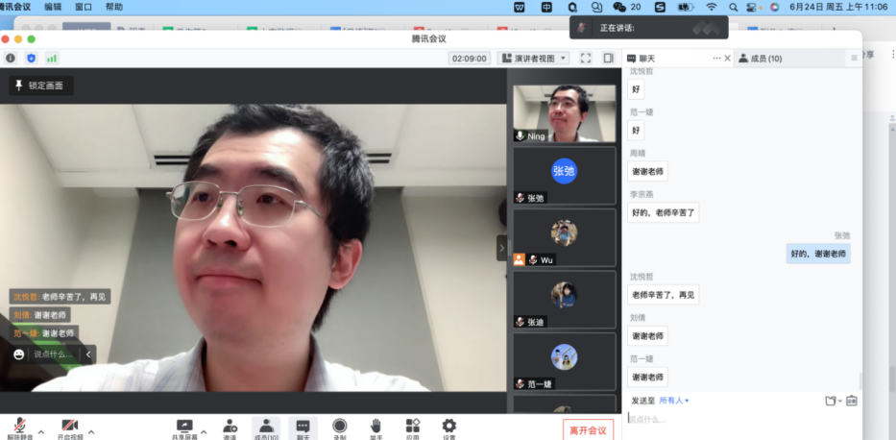Image resolution: width=896 pixels, height=440 pixels.
Task: Enter full screen via the expand icon
Action: [x=586, y=58]
